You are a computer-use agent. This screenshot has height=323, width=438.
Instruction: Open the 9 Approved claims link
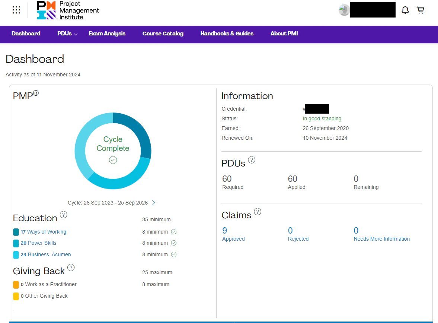click(x=233, y=234)
